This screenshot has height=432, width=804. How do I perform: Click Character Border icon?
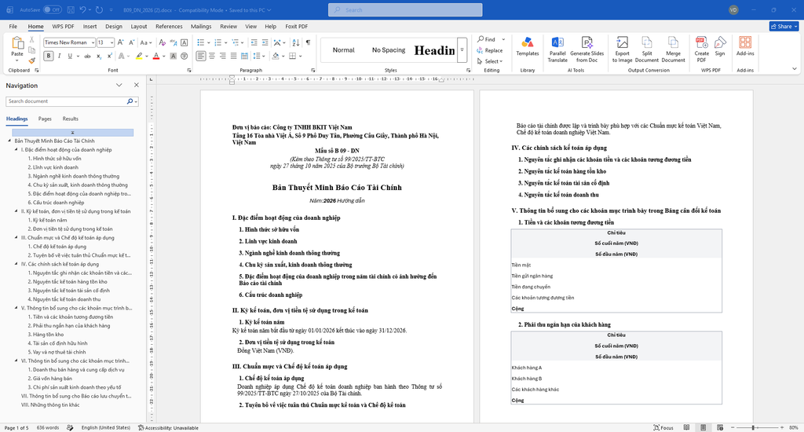(184, 42)
